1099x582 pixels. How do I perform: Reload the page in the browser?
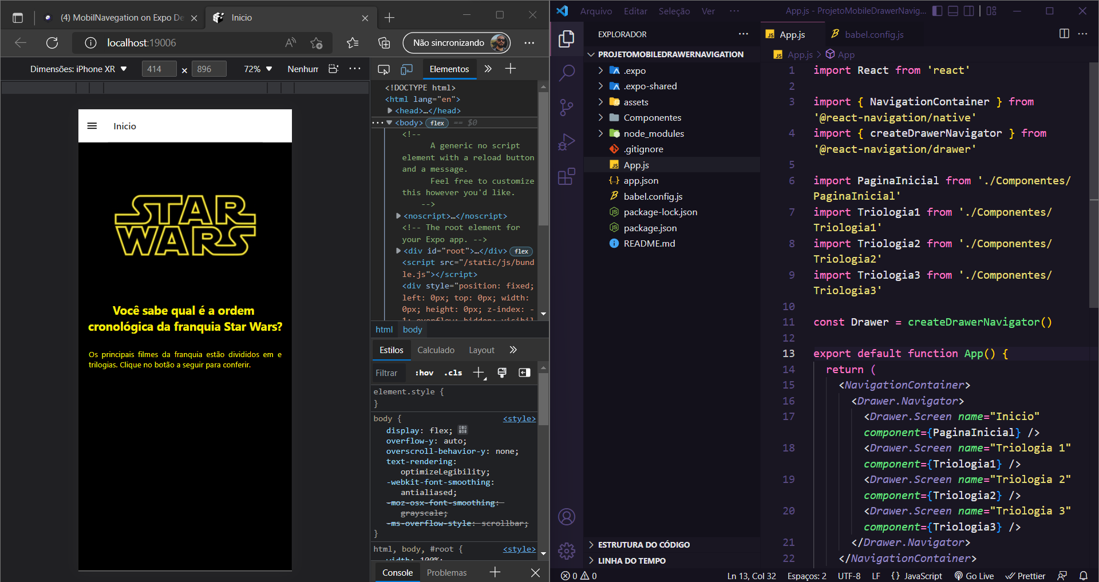(x=52, y=42)
